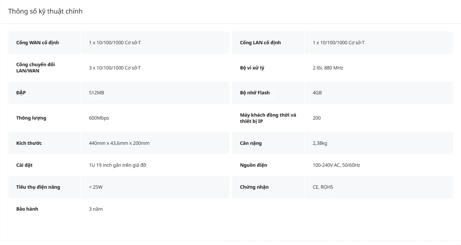Viewport: 461px width, 245px height.
Task: Click the "Thông lượng" label
Action: pos(31,118)
